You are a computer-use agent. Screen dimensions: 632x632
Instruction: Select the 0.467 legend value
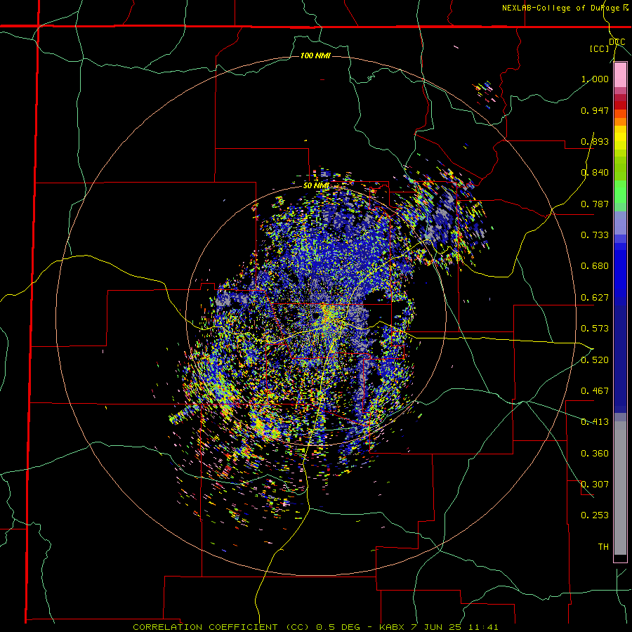[595, 391]
